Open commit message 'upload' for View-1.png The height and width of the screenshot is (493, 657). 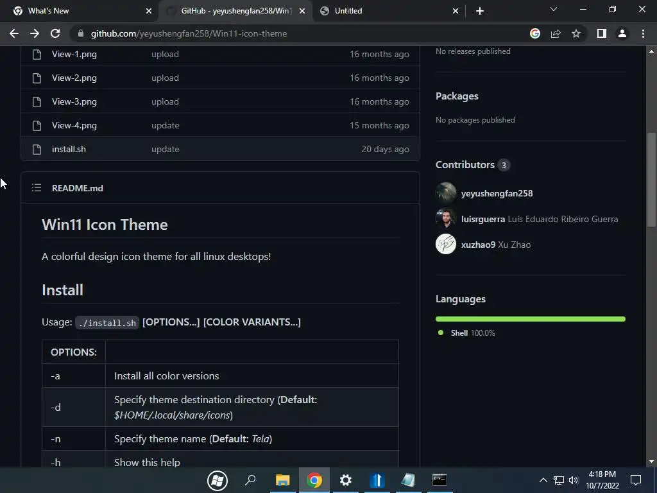click(165, 54)
